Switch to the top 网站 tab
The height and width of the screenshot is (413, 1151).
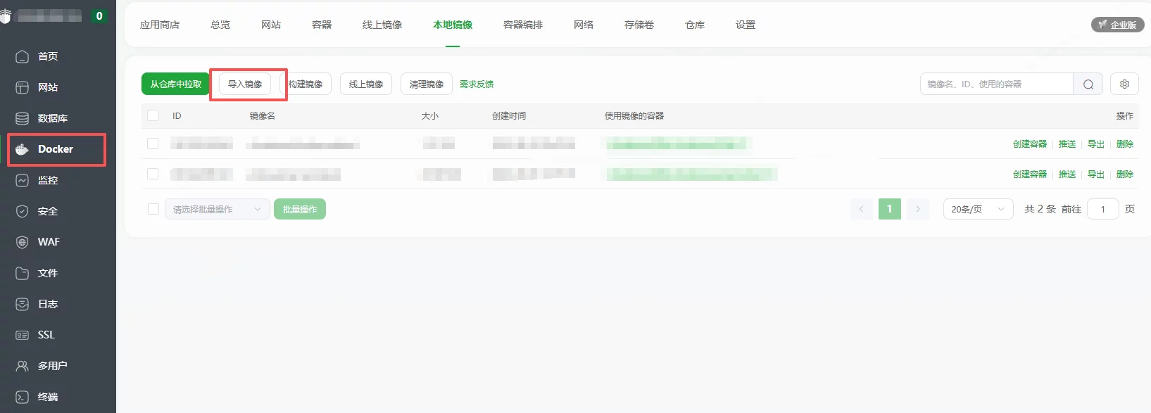(x=271, y=25)
